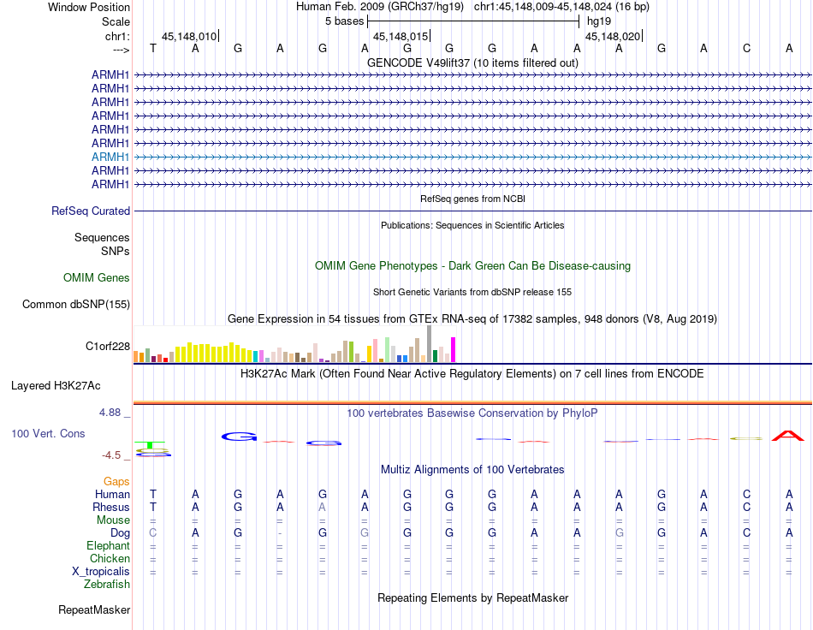The height and width of the screenshot is (630, 813).
Task: Click the C1orf228 GTEx bar chart
Action: [x=294, y=344]
